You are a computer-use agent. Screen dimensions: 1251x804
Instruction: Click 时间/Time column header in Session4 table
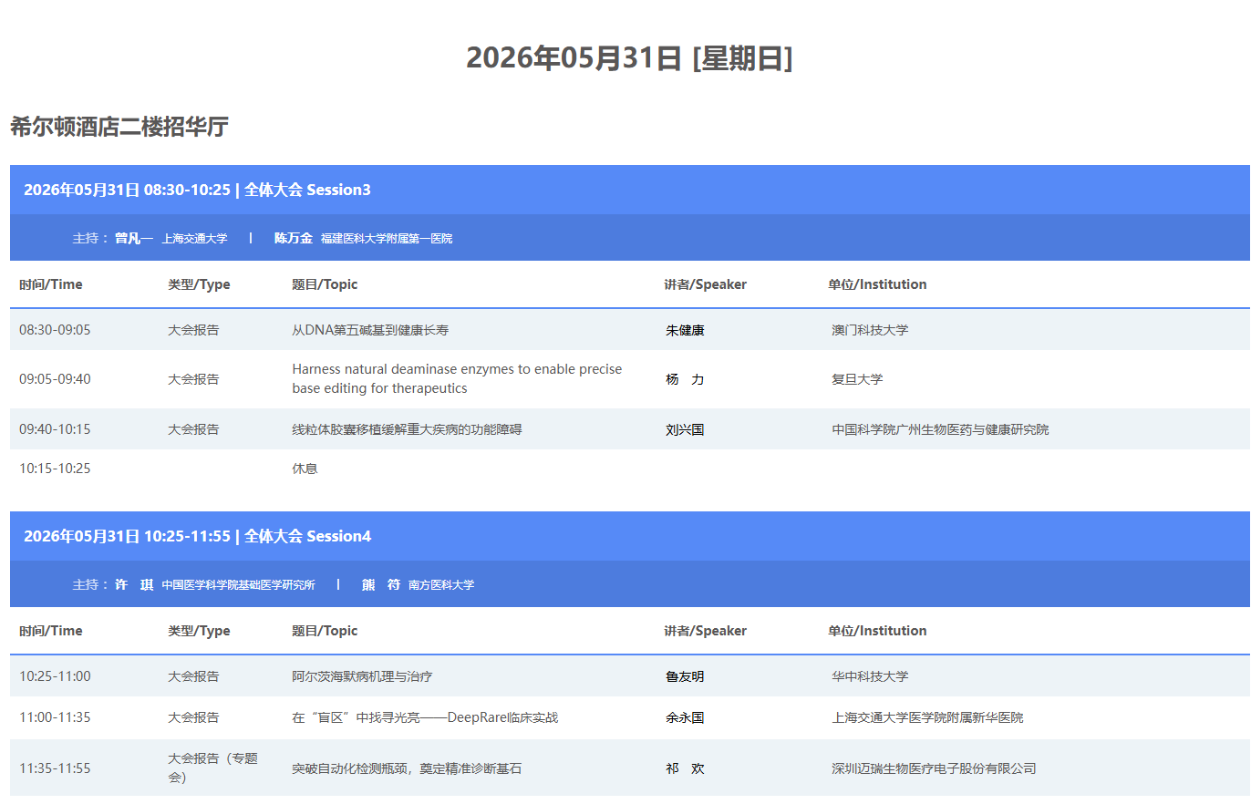tap(51, 631)
